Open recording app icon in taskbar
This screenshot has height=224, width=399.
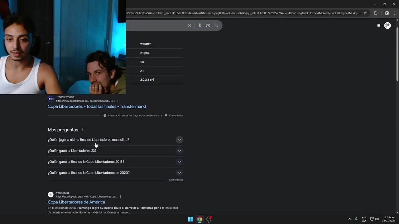click(x=209, y=219)
